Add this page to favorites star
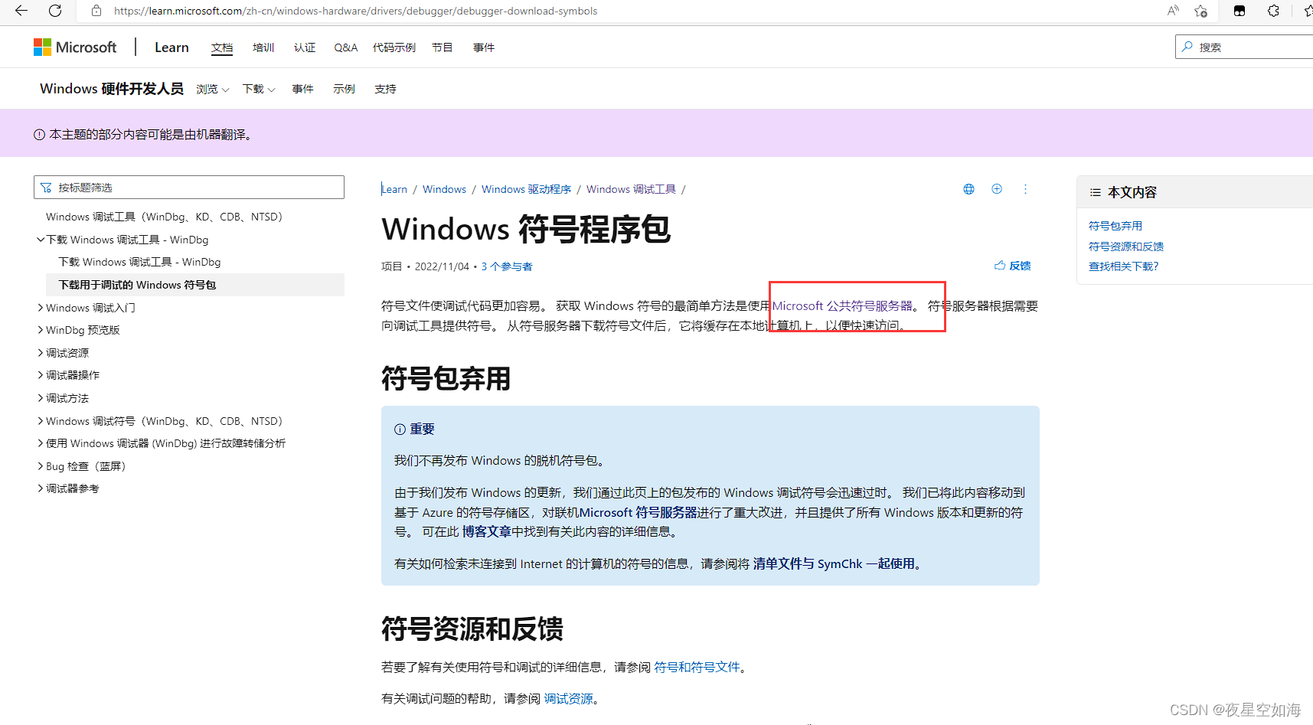The width and height of the screenshot is (1313, 725). (x=1200, y=11)
